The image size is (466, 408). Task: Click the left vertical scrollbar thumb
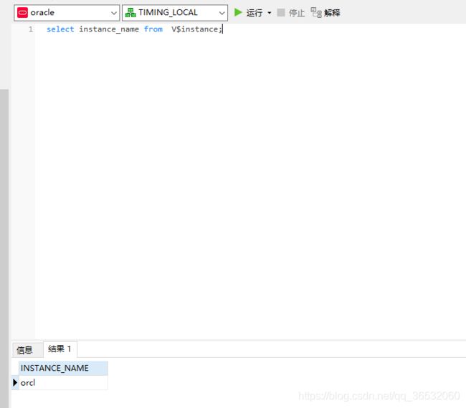click(x=4, y=248)
